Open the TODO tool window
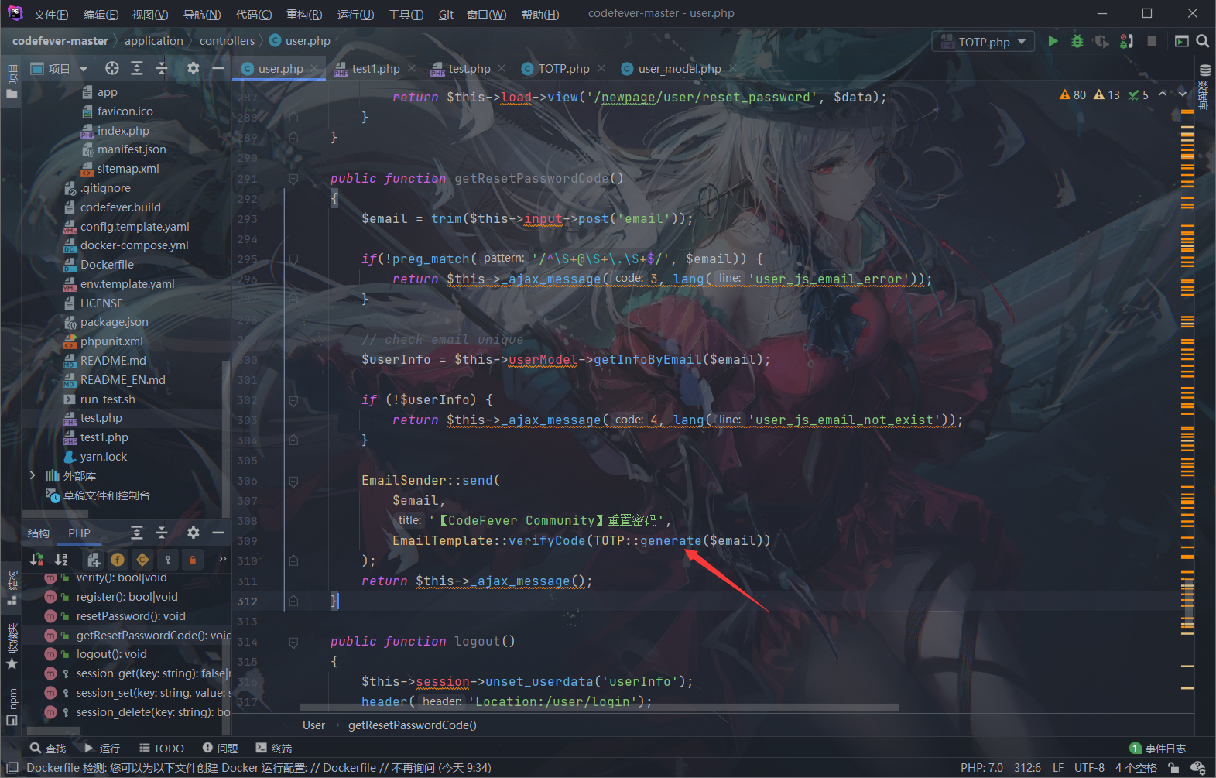This screenshot has height=778, width=1216. point(162,748)
